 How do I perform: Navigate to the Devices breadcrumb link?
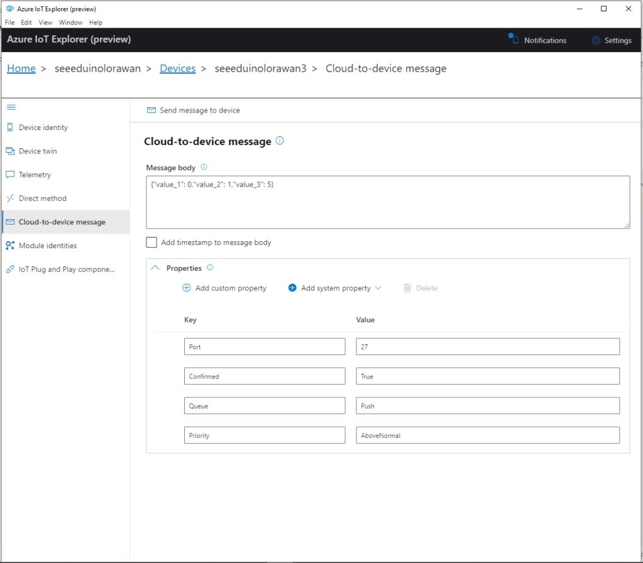click(177, 68)
